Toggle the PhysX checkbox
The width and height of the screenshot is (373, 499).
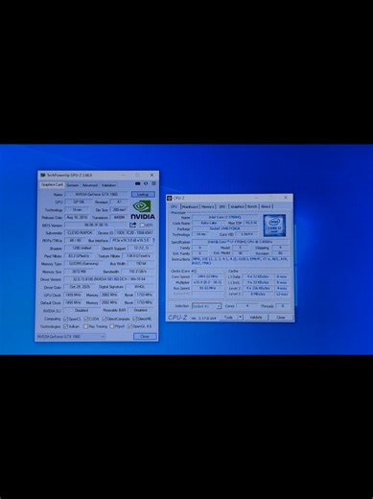pos(112,326)
